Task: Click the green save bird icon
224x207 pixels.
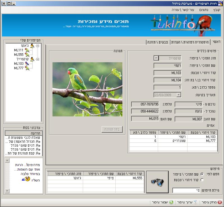Action: pos(171,202)
